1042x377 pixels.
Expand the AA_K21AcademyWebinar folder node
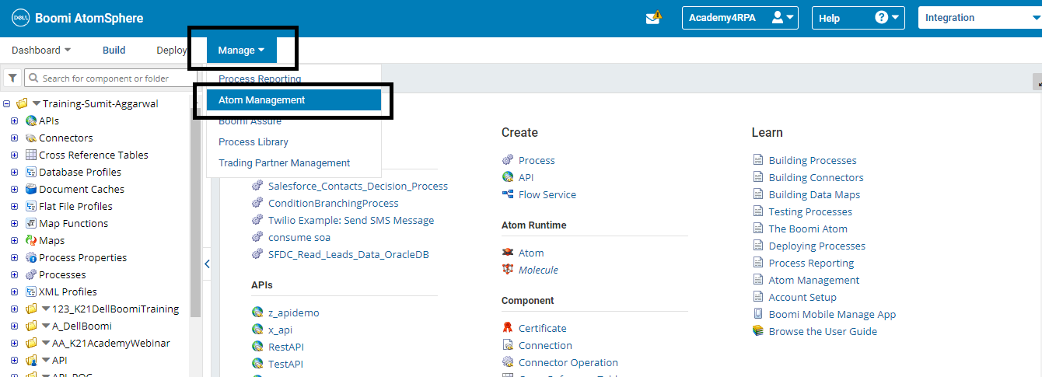pyautogui.click(x=14, y=343)
